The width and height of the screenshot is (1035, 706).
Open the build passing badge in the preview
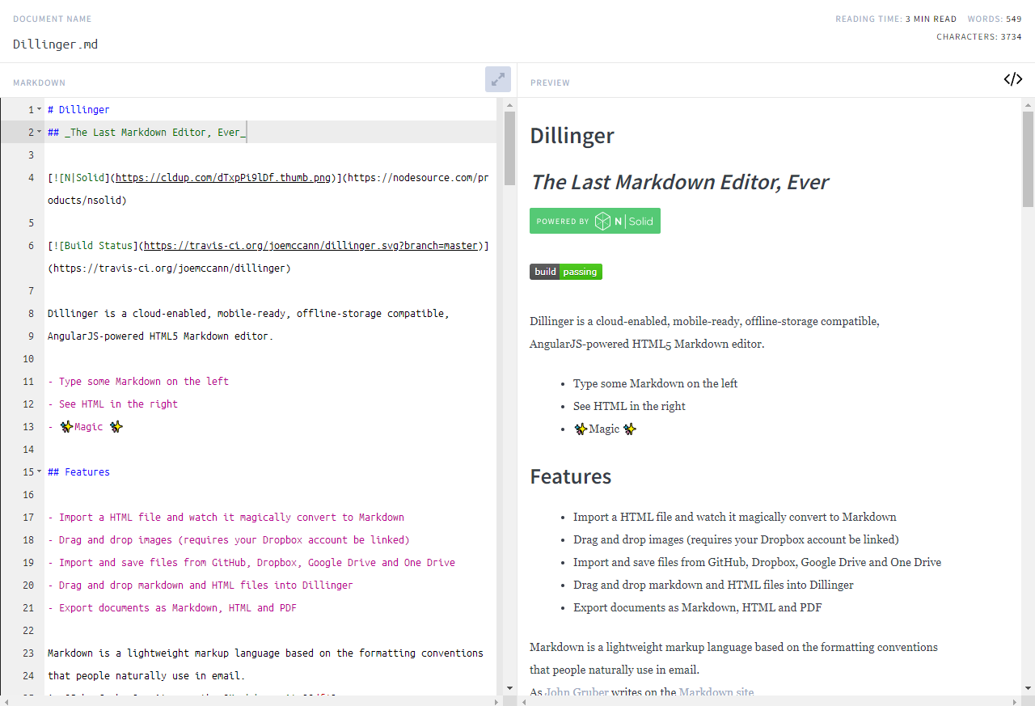tap(566, 272)
